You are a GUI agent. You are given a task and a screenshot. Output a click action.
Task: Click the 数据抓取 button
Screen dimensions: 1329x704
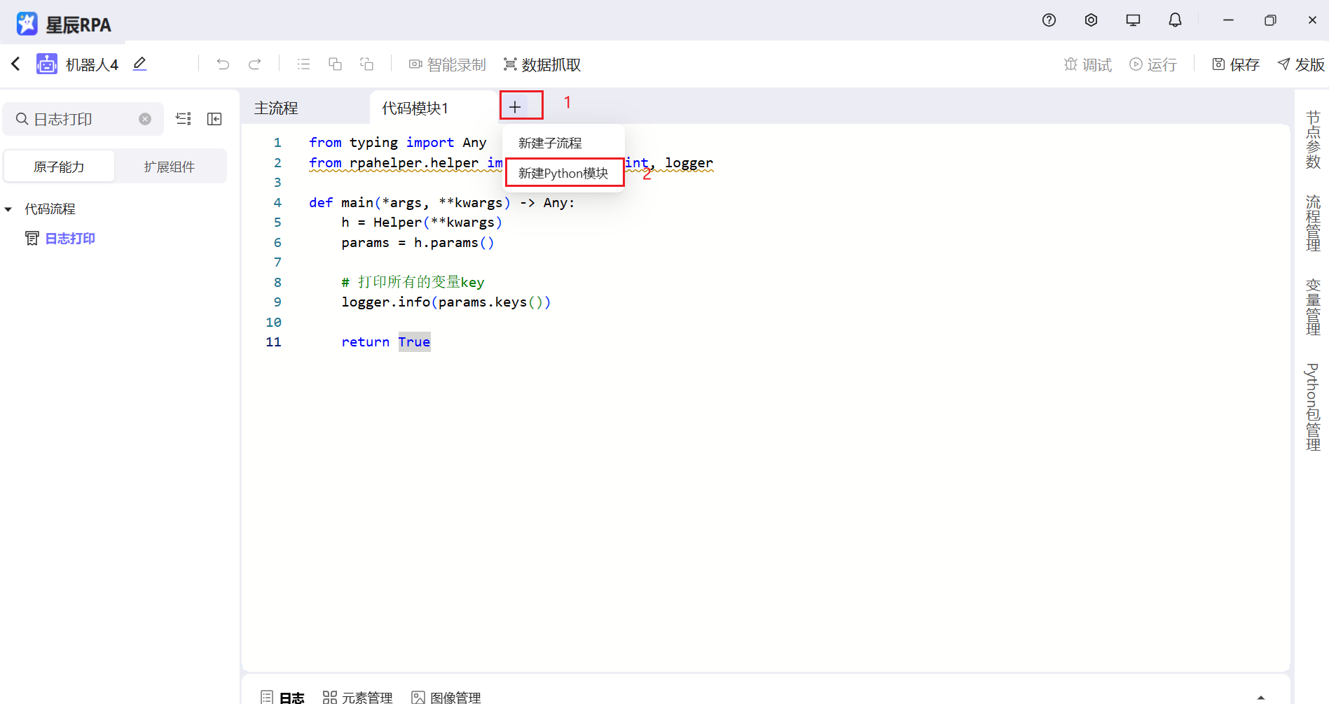pos(542,64)
